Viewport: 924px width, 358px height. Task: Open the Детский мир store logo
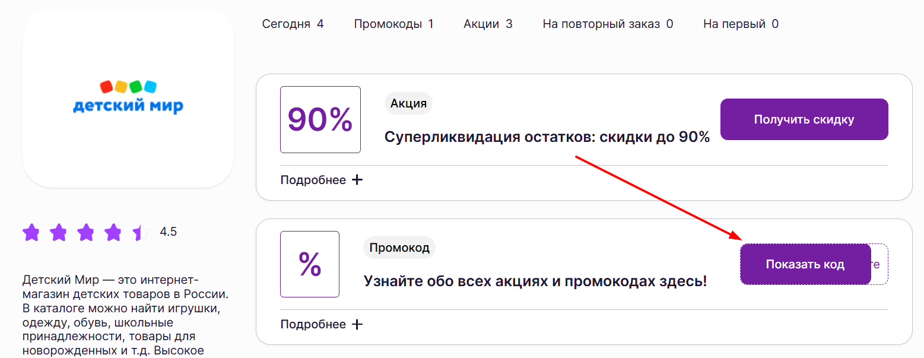(x=128, y=99)
